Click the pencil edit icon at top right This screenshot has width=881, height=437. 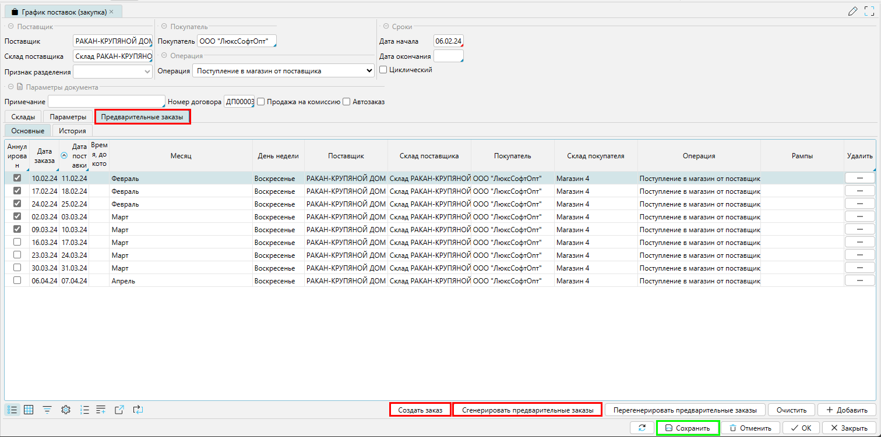[853, 11]
